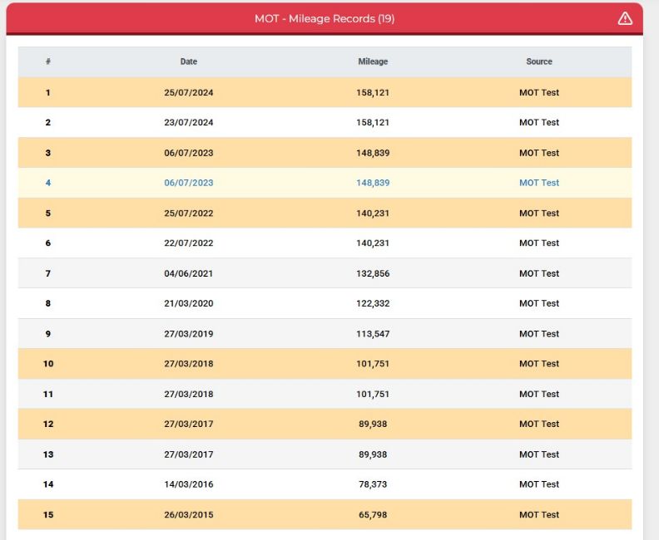Select record 1 dated 25/07/2024
The image size is (659, 540).
[325, 92]
